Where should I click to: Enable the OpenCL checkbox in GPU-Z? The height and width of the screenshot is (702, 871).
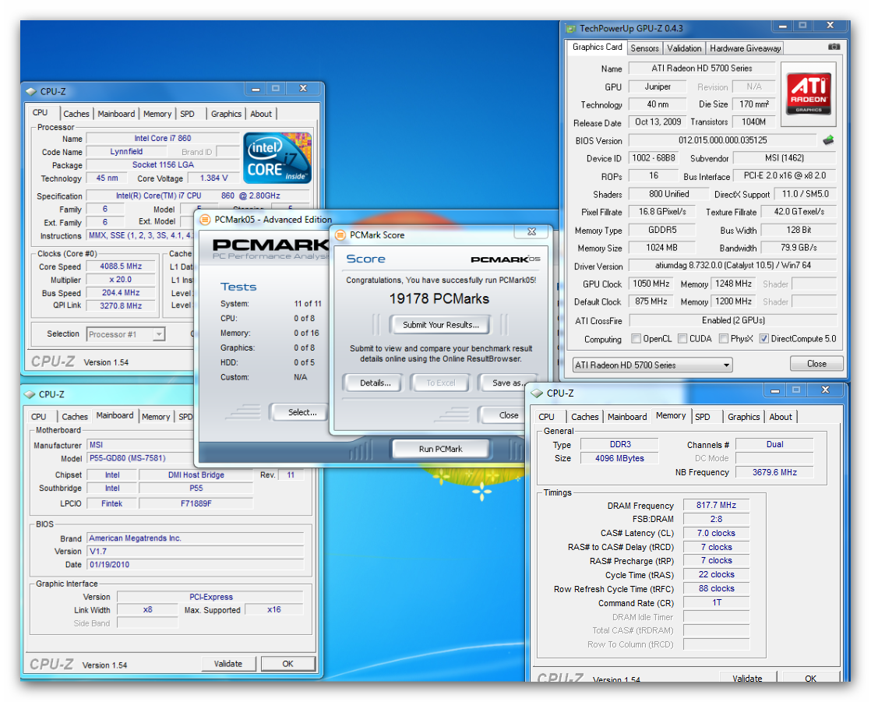tap(636, 339)
